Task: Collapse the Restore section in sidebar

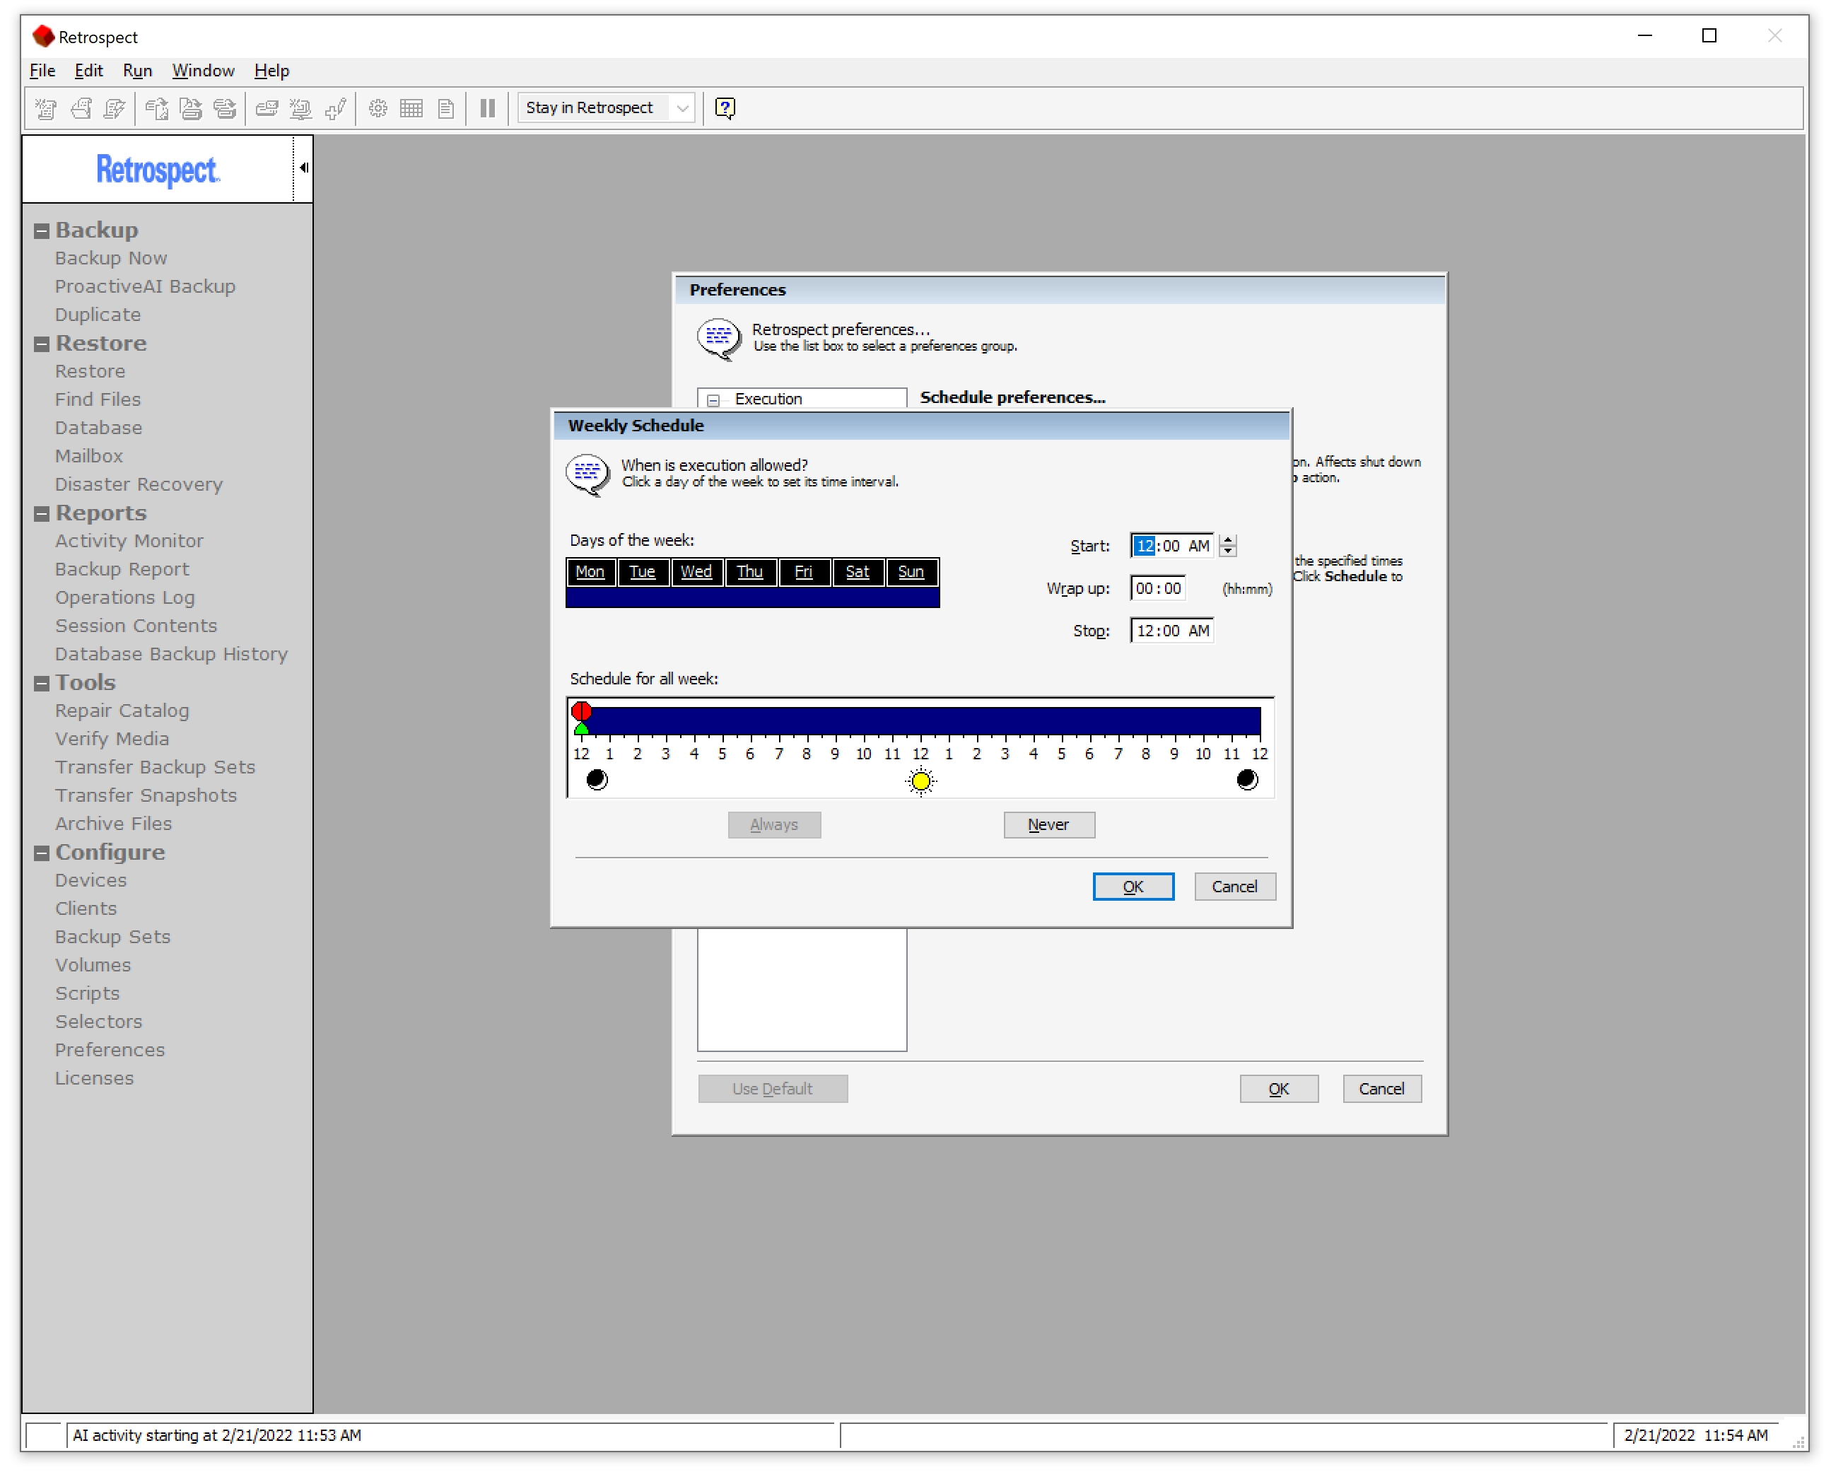Action: point(41,344)
